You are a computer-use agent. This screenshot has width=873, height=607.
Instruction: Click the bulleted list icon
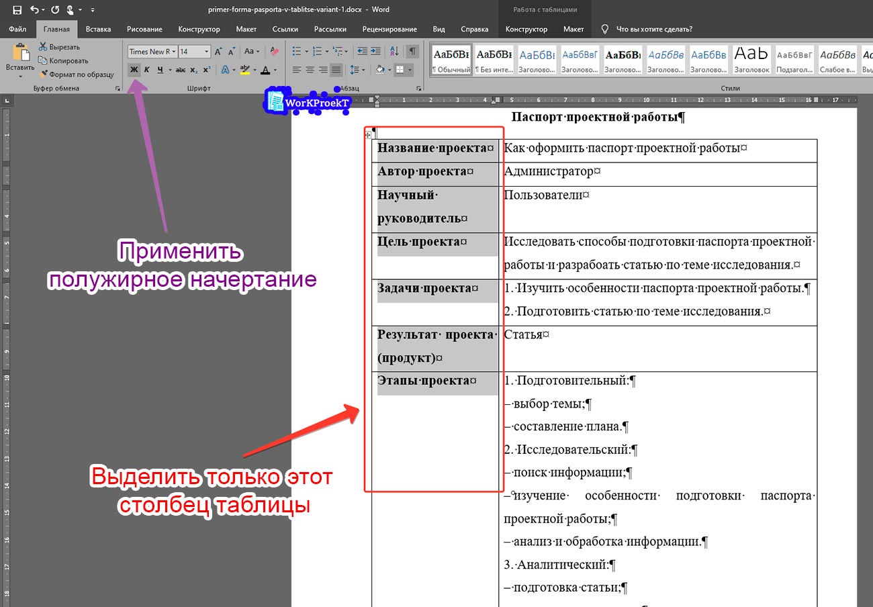point(297,52)
